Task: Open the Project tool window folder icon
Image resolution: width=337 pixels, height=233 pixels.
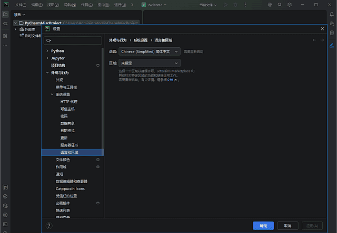Action: tap(5, 15)
